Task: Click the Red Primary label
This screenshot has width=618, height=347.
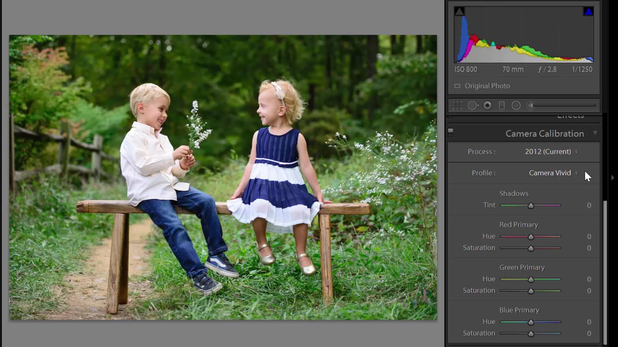Action: [x=519, y=225]
